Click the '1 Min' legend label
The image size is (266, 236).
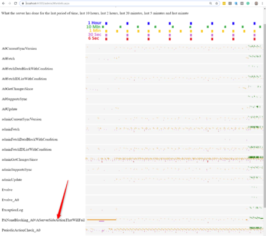(x=95, y=30)
